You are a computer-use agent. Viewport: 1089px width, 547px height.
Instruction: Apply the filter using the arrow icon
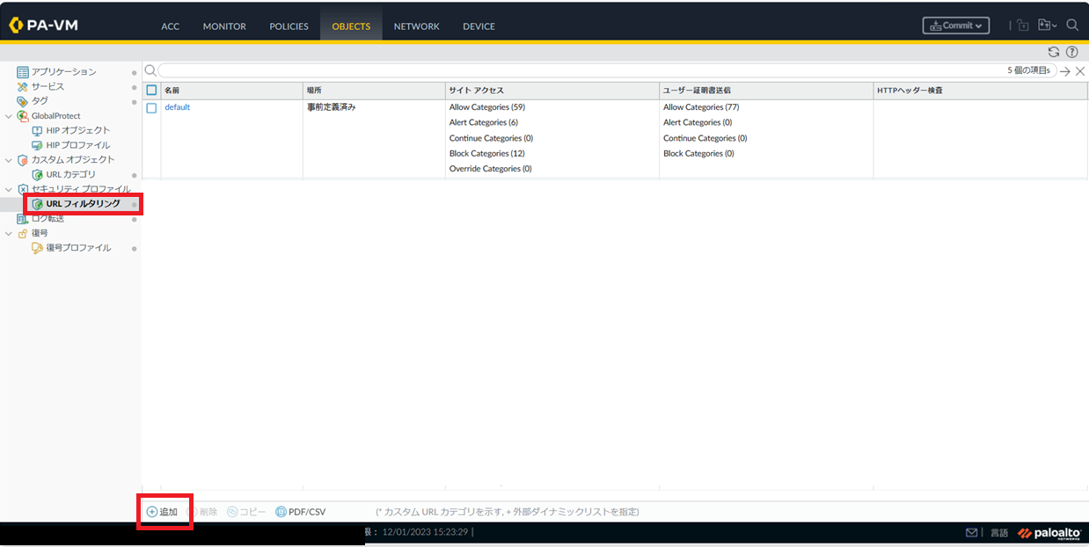tap(1065, 71)
